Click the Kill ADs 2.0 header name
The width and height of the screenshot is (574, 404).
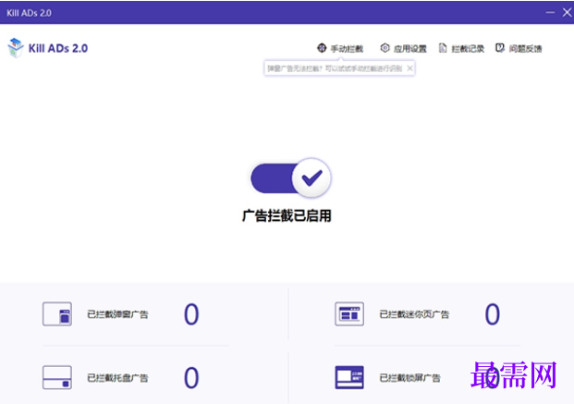tap(58, 48)
